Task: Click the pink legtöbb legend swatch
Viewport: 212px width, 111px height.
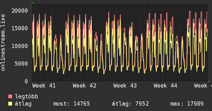Action: click(x=10, y=97)
